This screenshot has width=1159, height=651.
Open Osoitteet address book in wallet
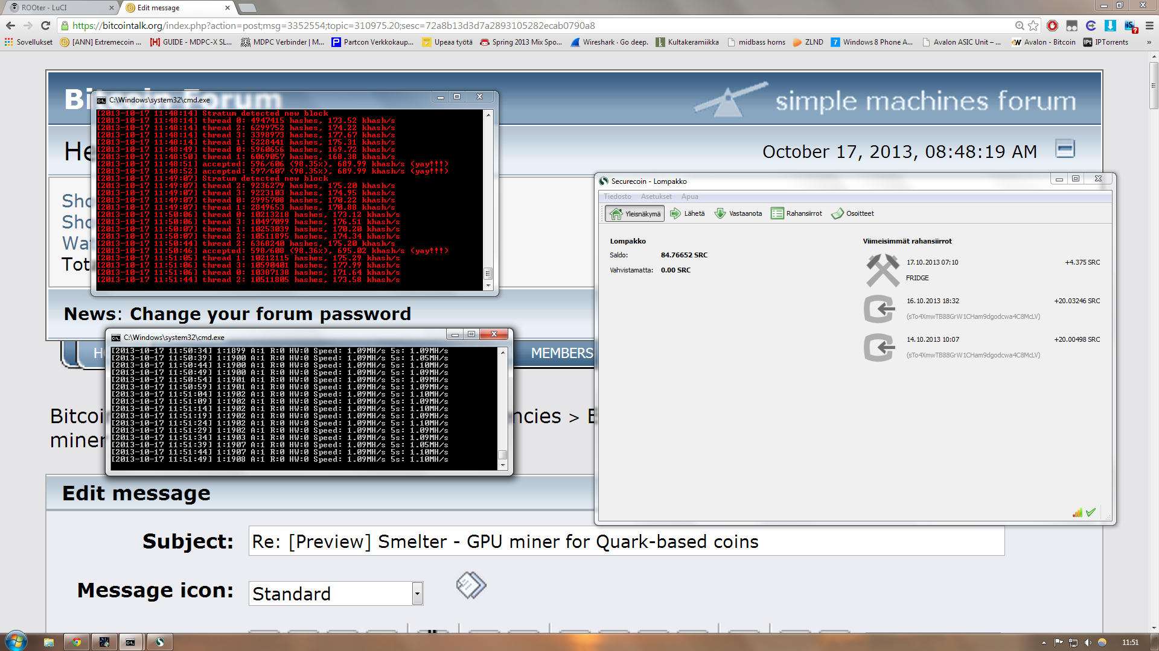pos(852,213)
